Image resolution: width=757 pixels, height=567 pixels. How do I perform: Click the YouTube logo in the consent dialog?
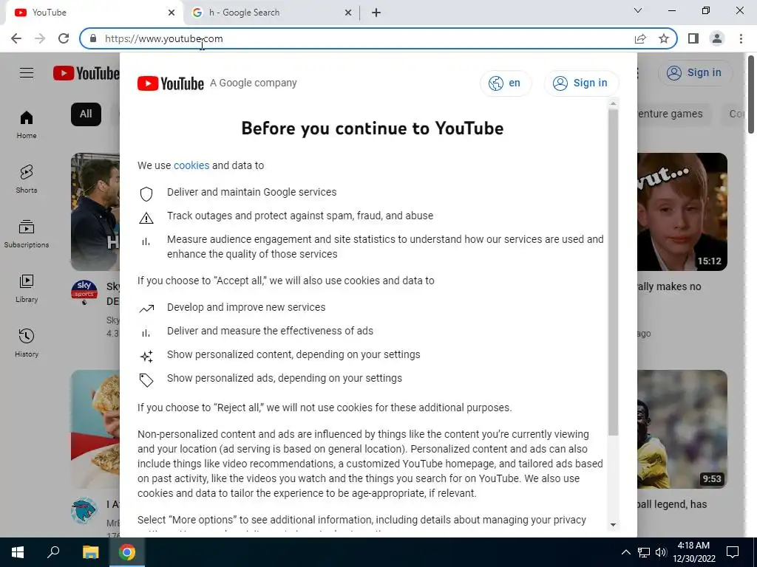coord(171,83)
